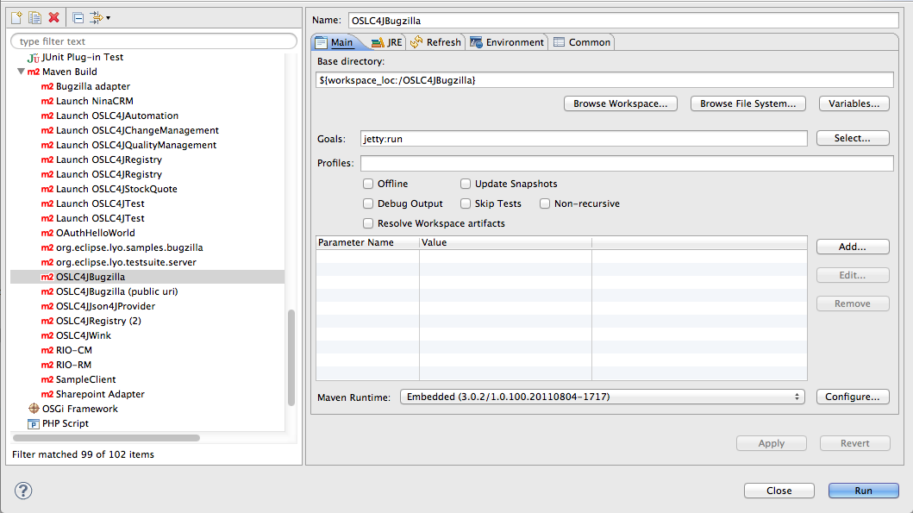Click m2 icon beside Launch OSLC4JAutomation

click(47, 116)
